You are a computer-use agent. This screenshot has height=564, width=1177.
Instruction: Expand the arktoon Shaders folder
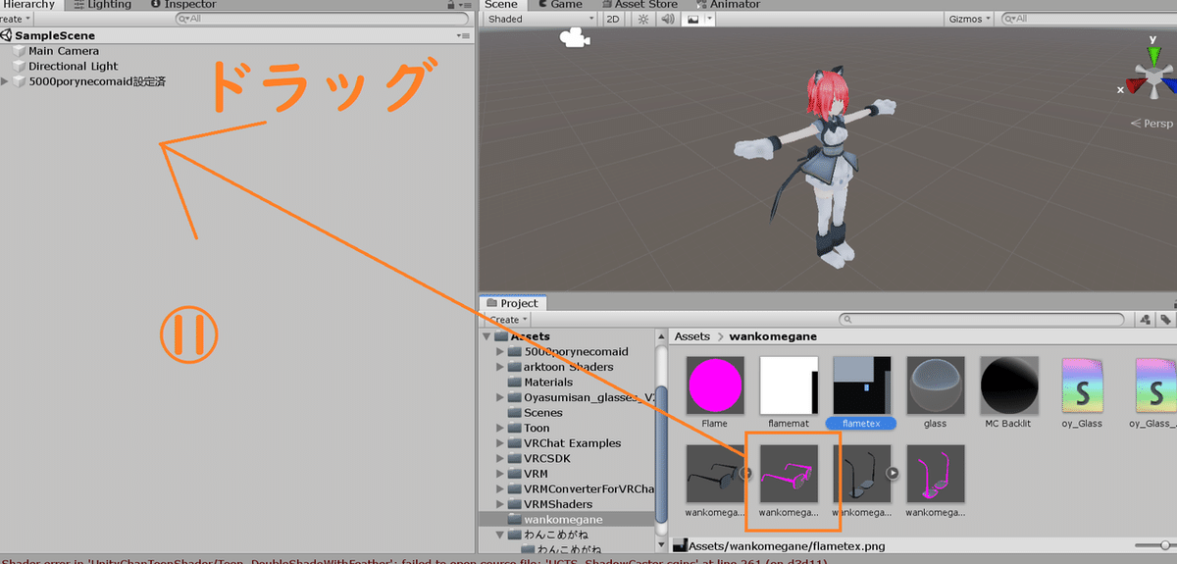point(500,367)
